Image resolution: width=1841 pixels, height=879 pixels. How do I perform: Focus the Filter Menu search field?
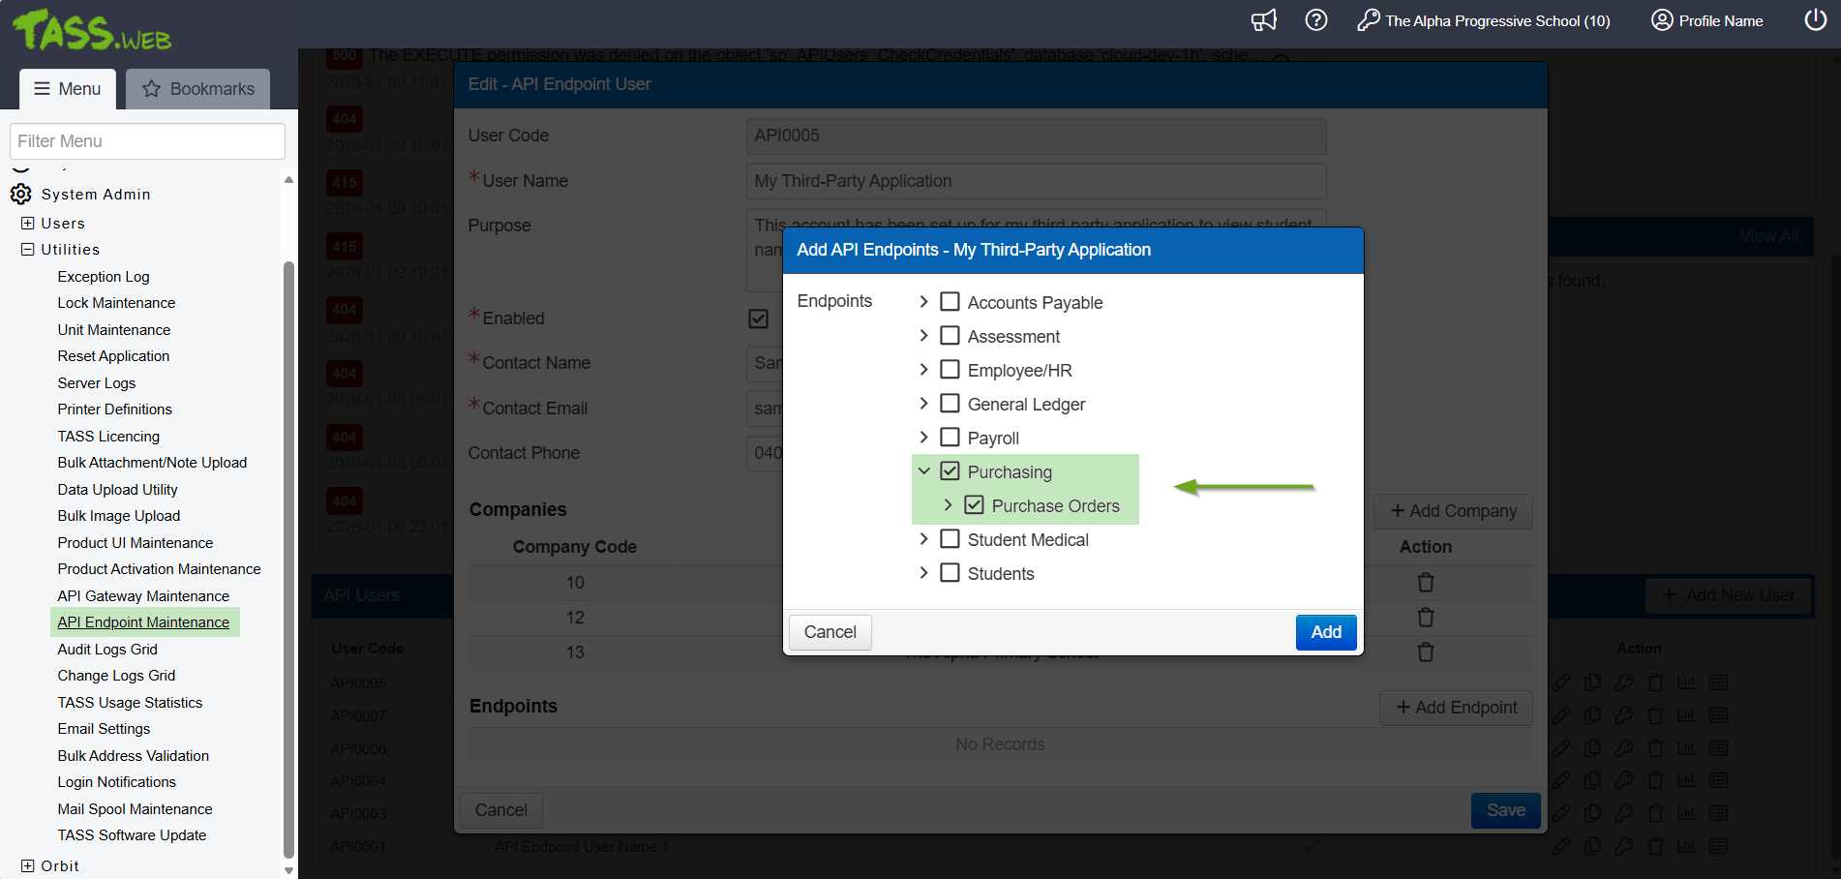[x=147, y=141]
